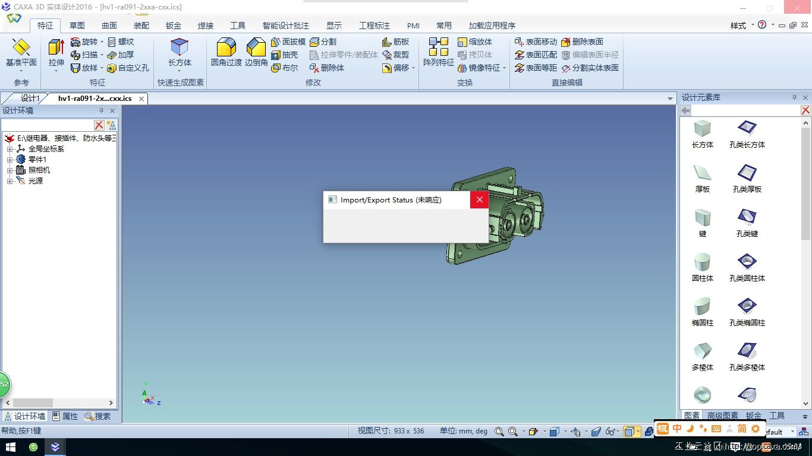
Task: Select the 扫描 sweep feature
Action: coord(83,55)
